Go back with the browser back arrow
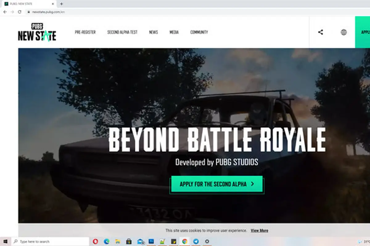Screen dimensions: 370x246 tap(5, 12)
